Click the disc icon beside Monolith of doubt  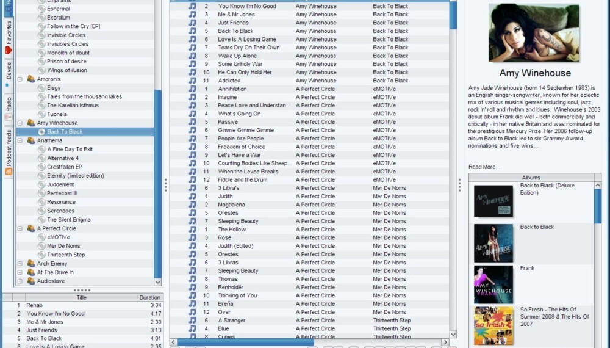click(41, 53)
